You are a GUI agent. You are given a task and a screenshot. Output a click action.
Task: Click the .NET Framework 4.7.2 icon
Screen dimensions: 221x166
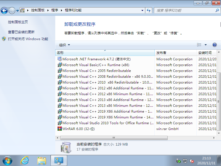pos(60,59)
